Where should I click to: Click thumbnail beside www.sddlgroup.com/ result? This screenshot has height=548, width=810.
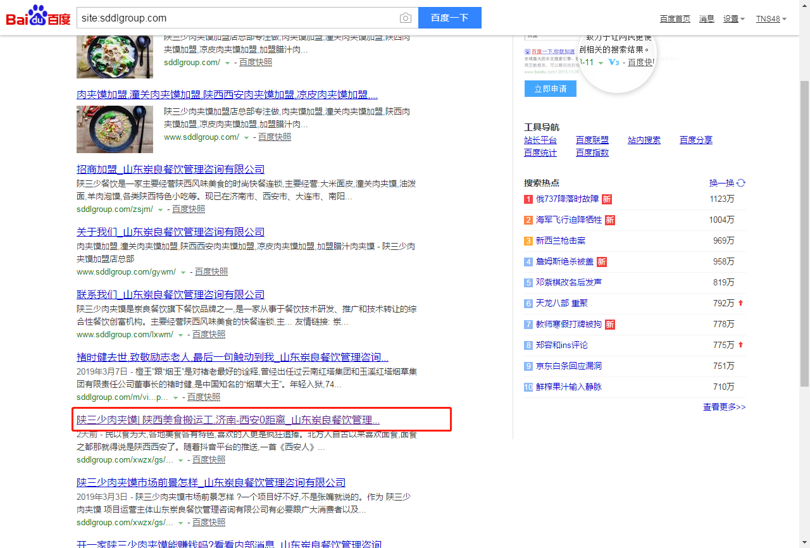pos(115,129)
